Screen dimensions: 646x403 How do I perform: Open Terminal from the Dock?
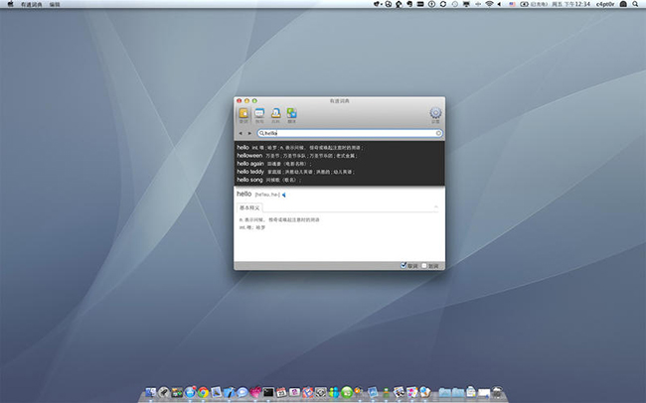[x=268, y=392]
